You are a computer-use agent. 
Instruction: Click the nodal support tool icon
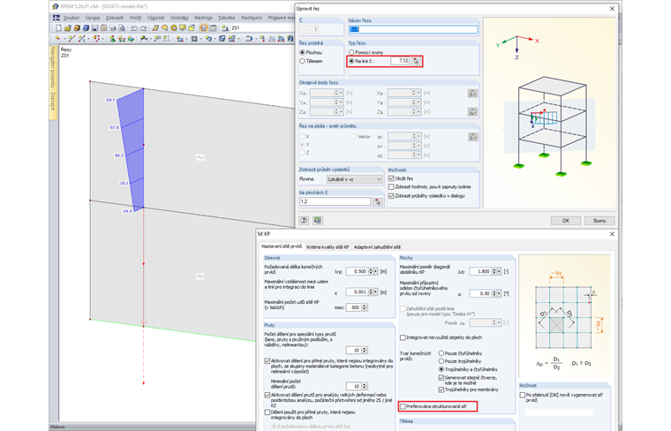point(112,39)
